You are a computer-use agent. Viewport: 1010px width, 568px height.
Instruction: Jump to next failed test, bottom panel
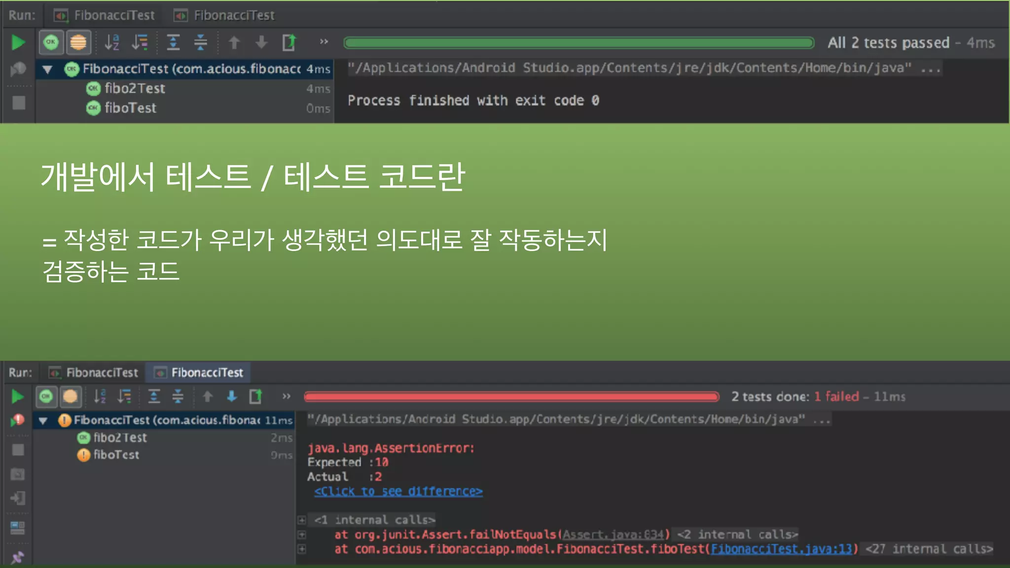(x=232, y=396)
